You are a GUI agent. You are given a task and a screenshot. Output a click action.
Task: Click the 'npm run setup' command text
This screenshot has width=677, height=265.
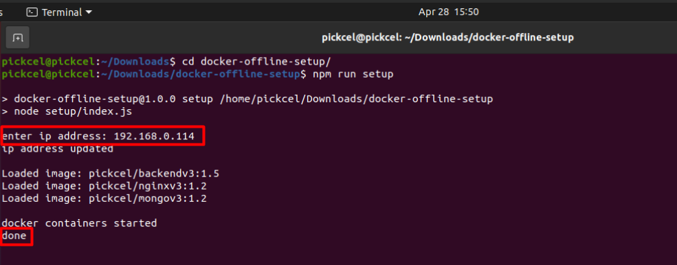pyautogui.click(x=353, y=74)
